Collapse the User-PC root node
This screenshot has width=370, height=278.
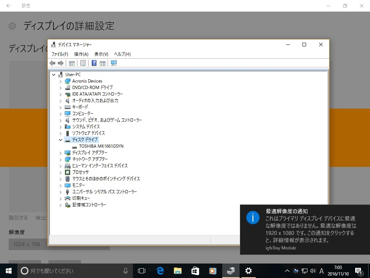click(54, 75)
